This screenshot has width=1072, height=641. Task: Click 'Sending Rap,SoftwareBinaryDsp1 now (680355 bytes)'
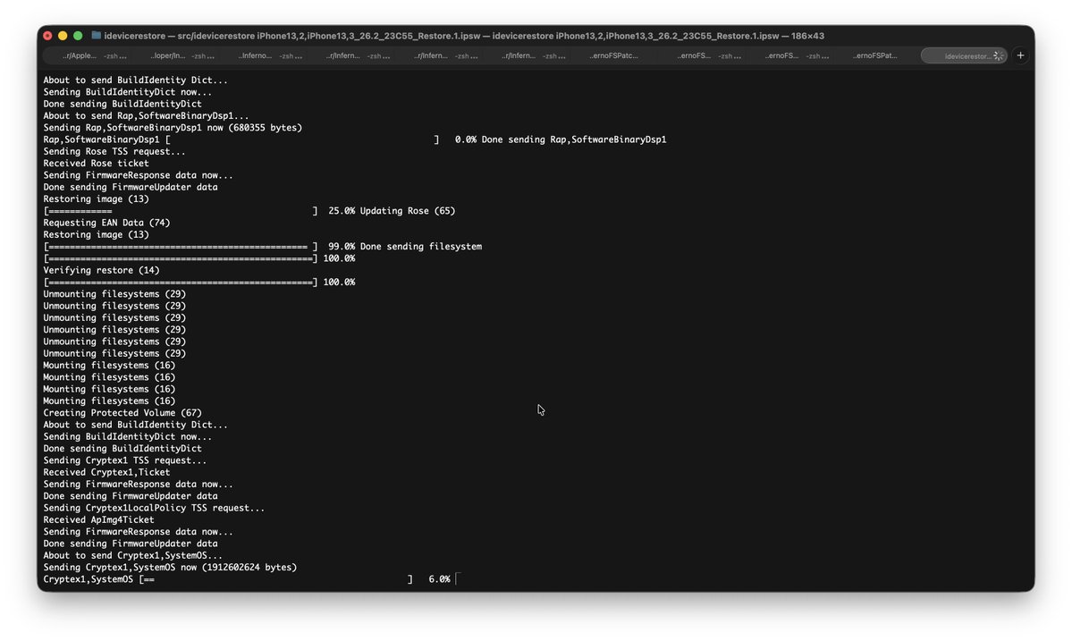pyautogui.click(x=173, y=128)
